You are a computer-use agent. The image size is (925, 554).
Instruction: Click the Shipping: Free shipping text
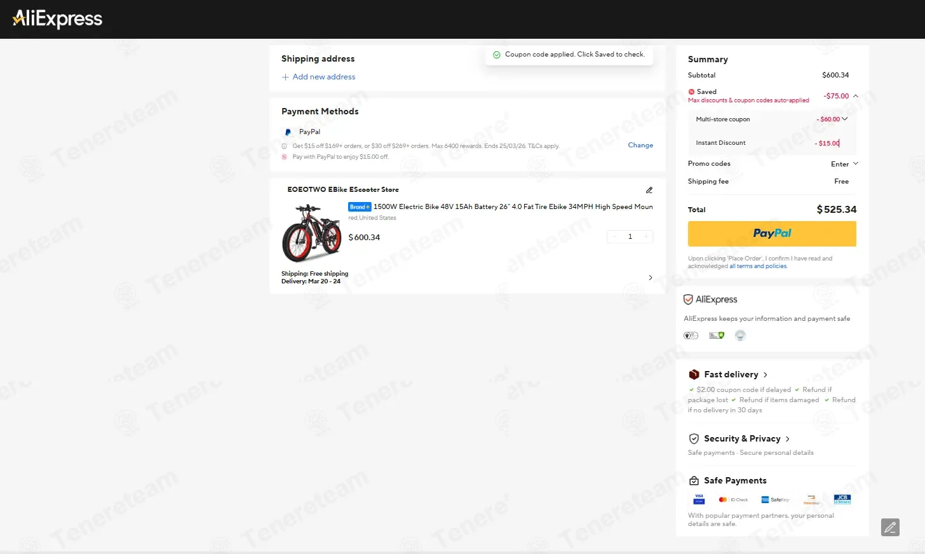(314, 274)
